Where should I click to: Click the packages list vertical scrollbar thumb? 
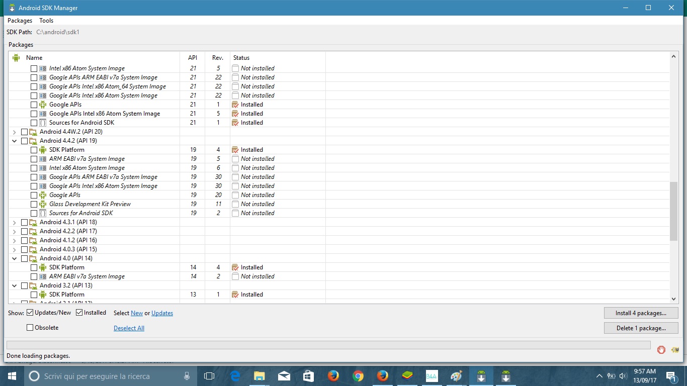674,211
